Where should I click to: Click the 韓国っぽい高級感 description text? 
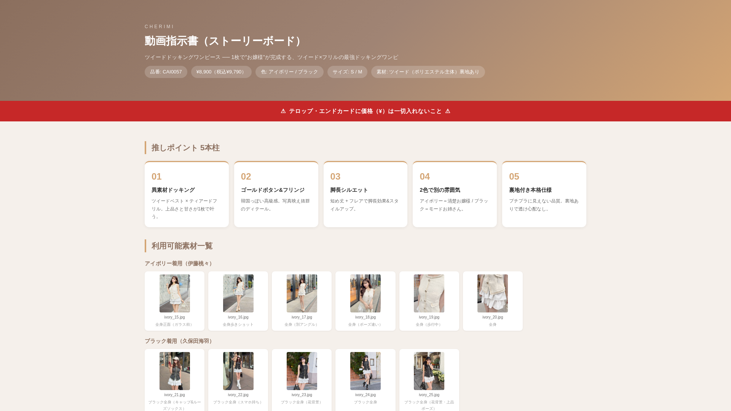275,205
